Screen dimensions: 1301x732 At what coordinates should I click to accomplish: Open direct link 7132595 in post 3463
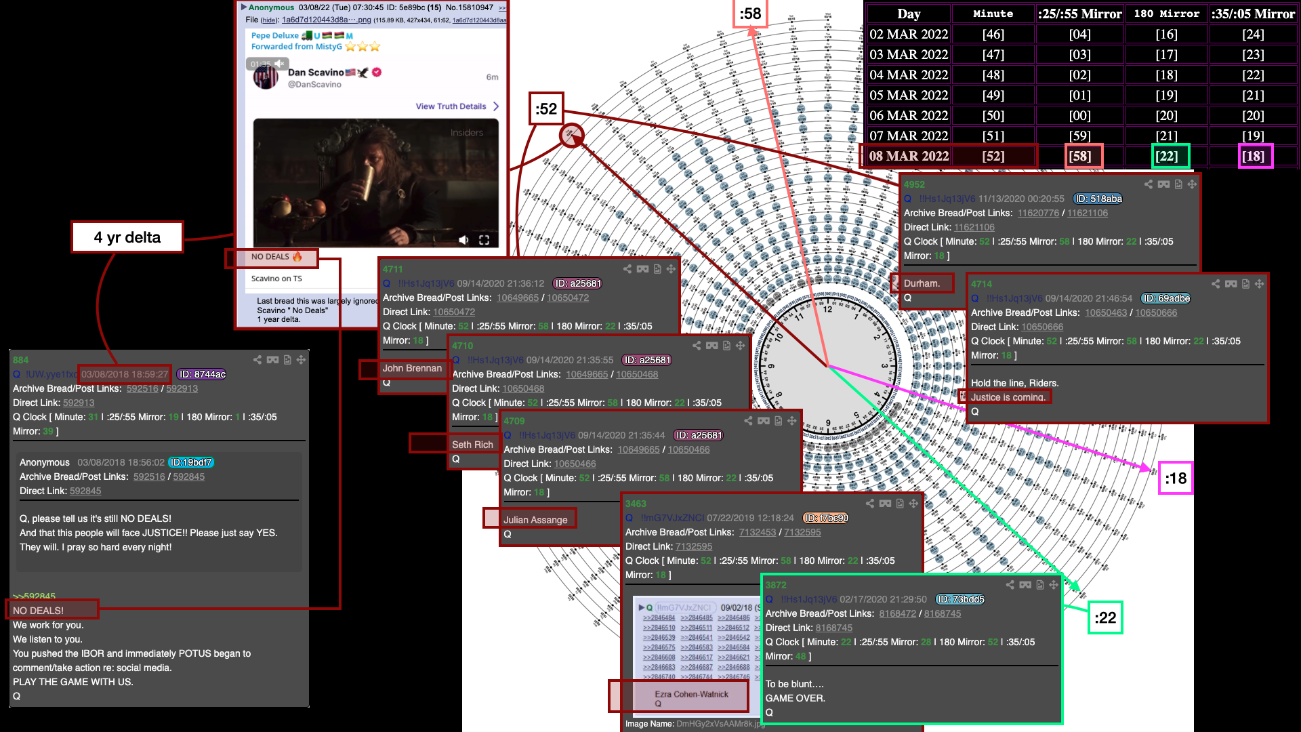coord(694,546)
